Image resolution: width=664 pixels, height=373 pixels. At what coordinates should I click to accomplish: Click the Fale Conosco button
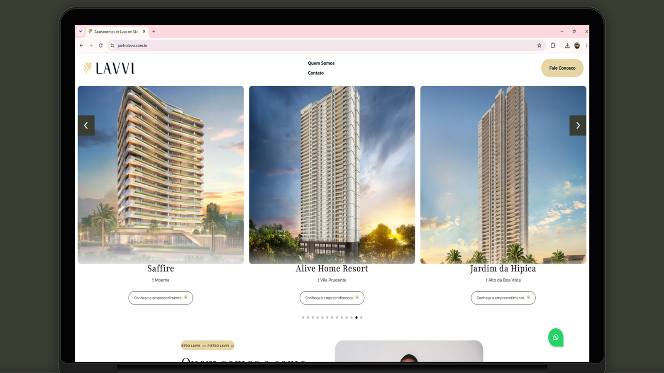click(562, 68)
